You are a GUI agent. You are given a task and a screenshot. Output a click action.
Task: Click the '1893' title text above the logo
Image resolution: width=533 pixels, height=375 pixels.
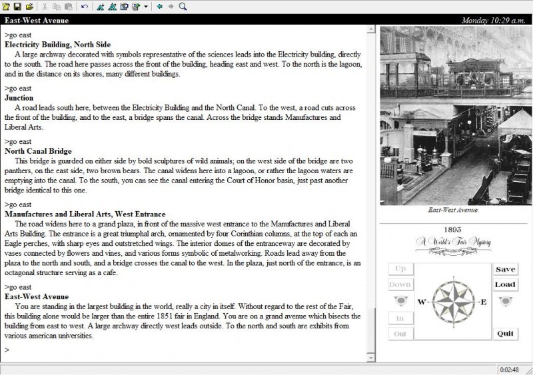pyautogui.click(x=453, y=230)
